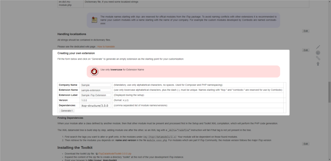
Task: Click the Extension Label label cell
Action: (69, 95)
